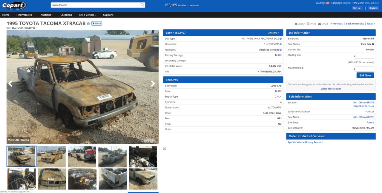Click the Copart logo
The height and width of the screenshot is (193, 382).
(14, 5)
